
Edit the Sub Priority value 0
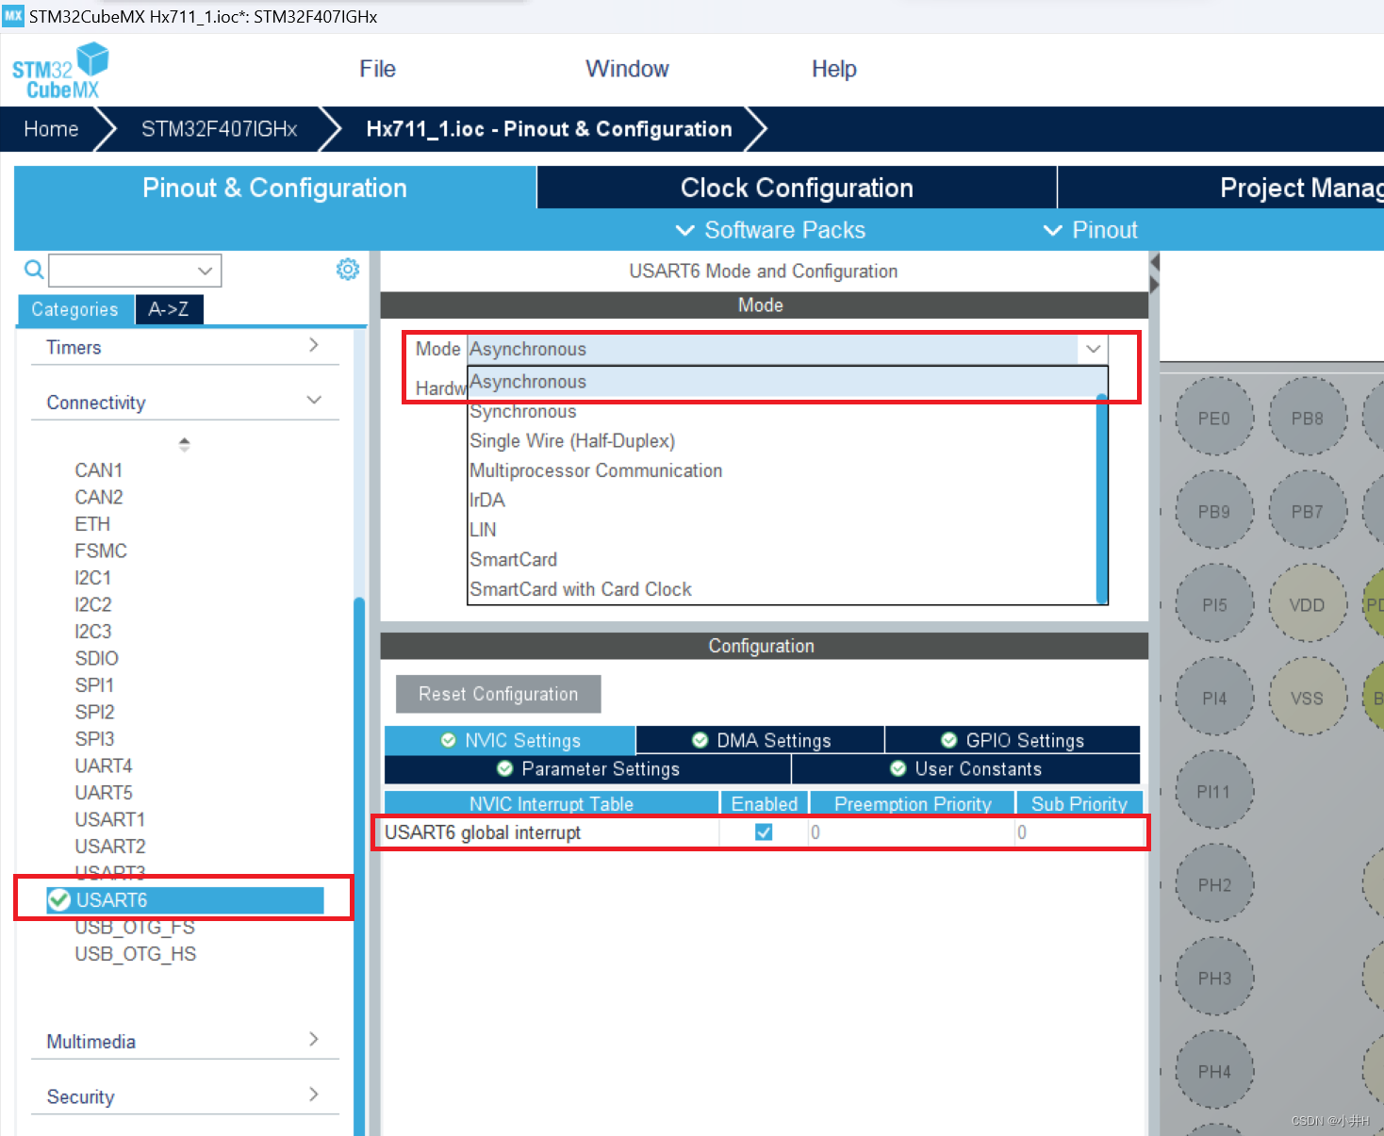1079,832
